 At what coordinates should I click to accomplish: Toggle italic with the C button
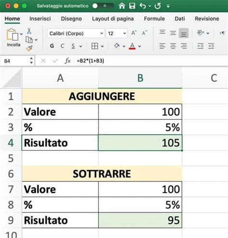pyautogui.click(x=63, y=46)
